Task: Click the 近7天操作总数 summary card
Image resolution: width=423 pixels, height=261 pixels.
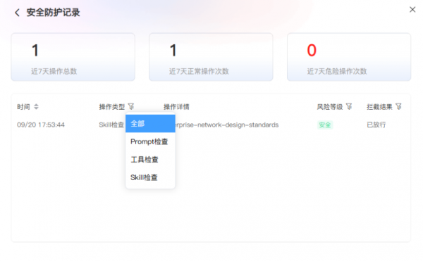Action: point(73,57)
